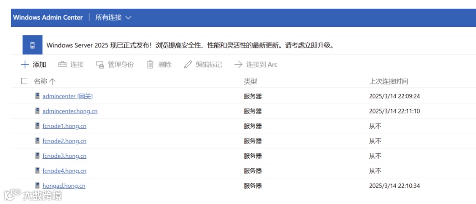Click server icon beside fcnode2.hong.cn
Screen dimensions: 476x204
[x=37, y=141]
